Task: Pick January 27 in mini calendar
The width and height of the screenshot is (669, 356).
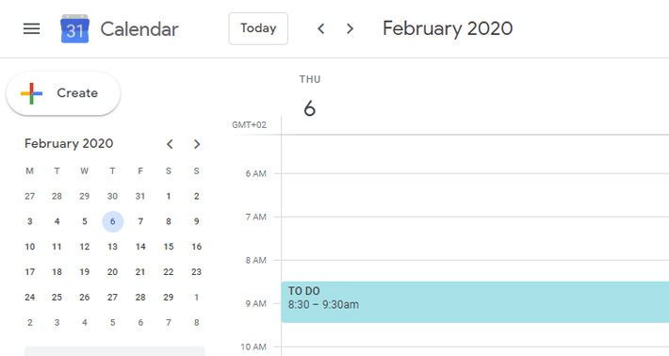Action: 30,197
